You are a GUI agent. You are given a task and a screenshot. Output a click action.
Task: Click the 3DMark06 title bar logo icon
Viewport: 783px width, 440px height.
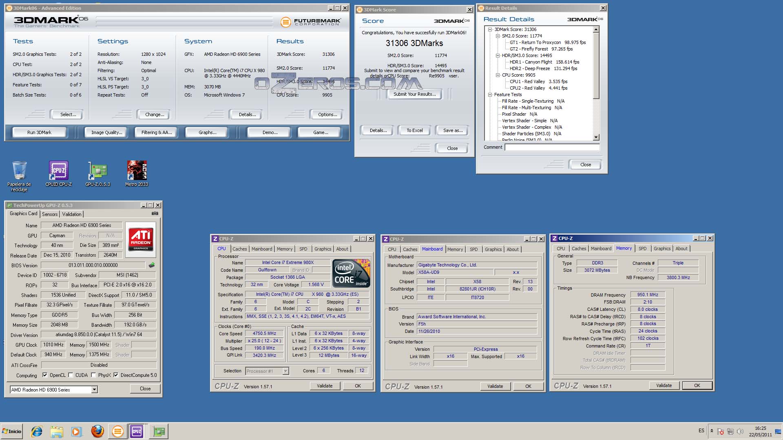point(9,8)
